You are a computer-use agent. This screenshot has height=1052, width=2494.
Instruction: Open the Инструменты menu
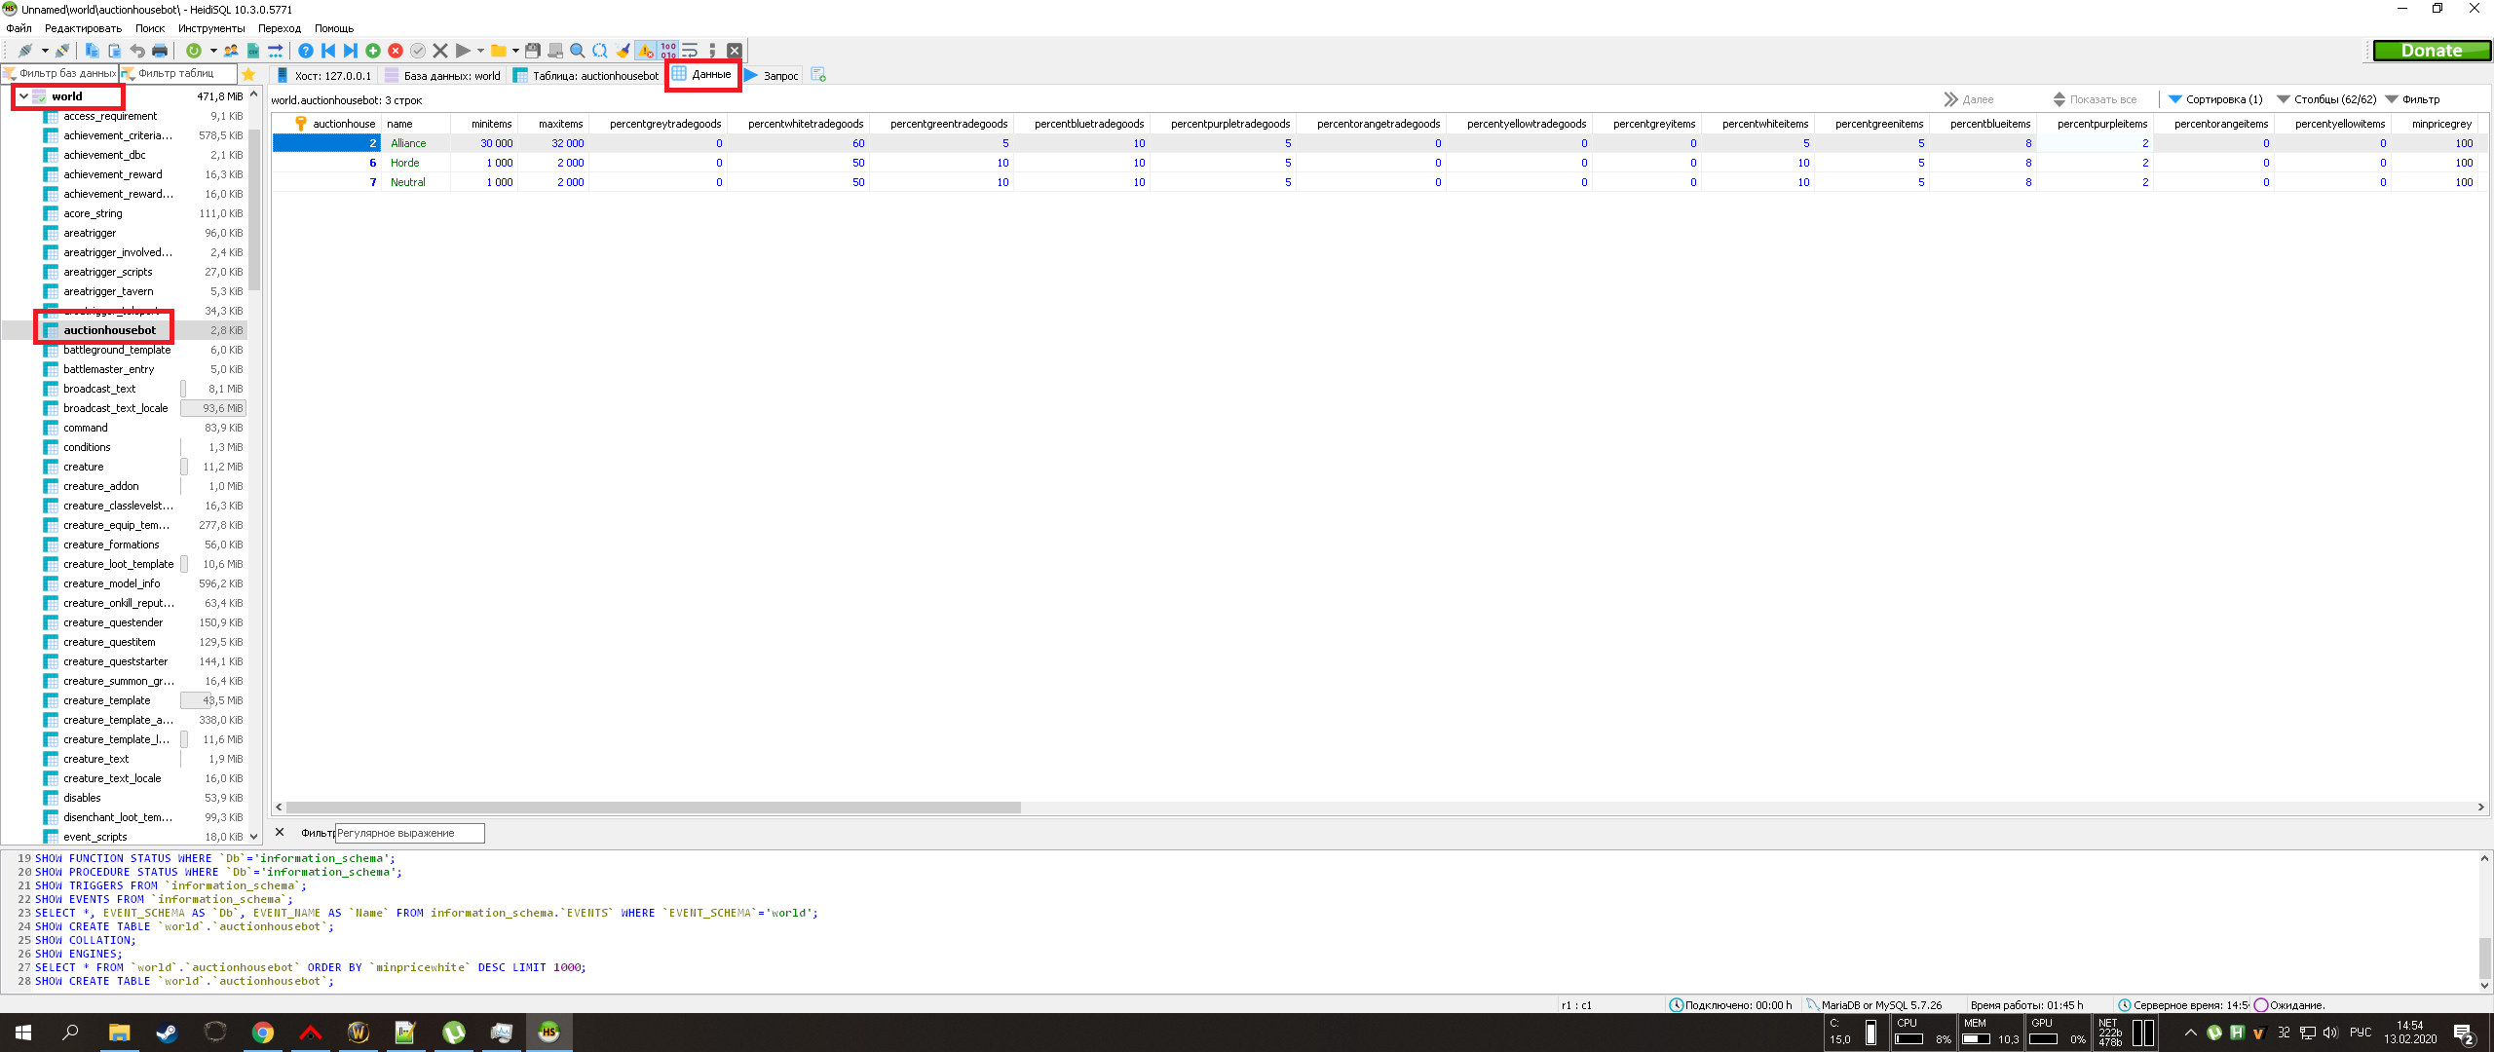211,28
